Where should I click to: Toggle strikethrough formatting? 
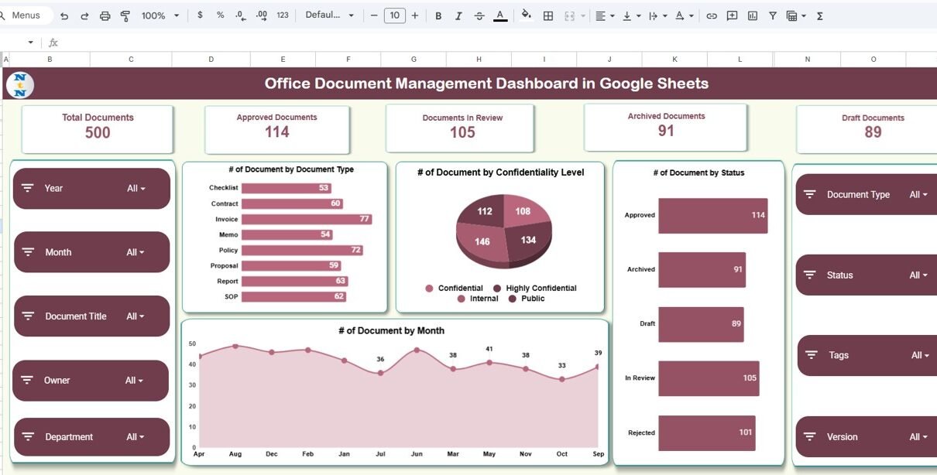point(479,15)
